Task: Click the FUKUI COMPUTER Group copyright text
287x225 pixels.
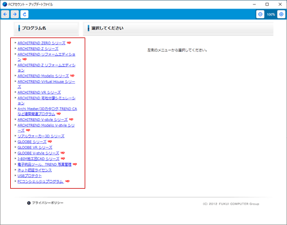Action: tap(231, 204)
